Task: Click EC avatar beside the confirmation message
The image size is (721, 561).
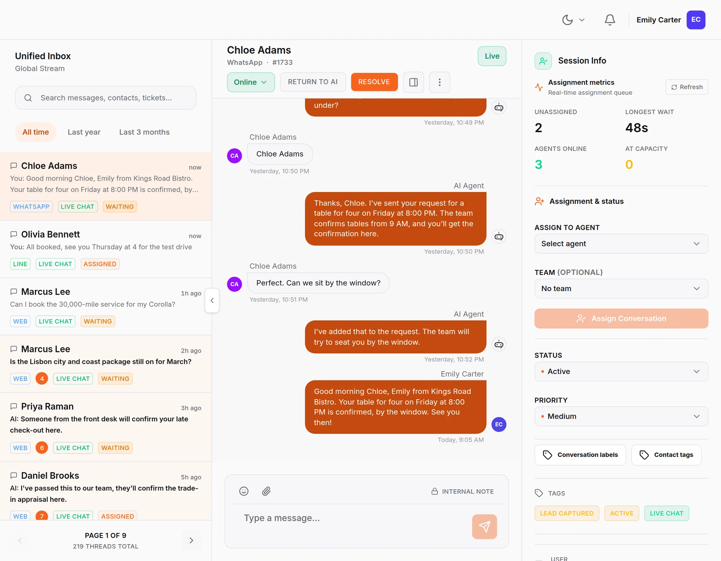Action: coord(499,424)
